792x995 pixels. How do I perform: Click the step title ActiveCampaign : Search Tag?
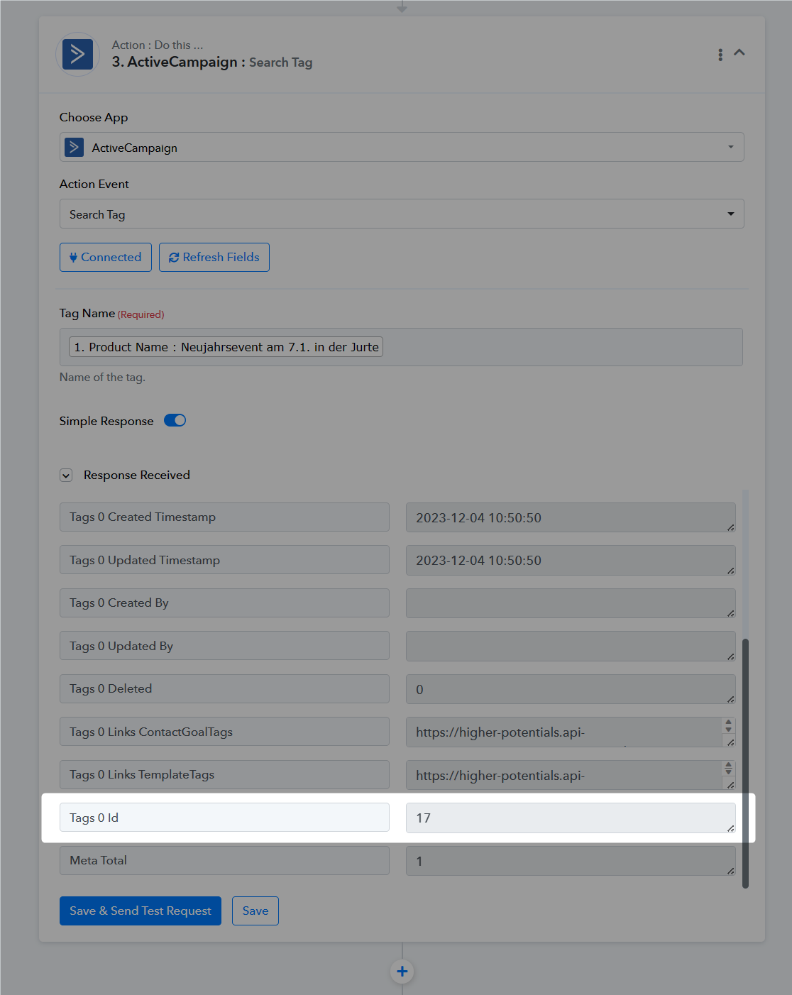212,62
